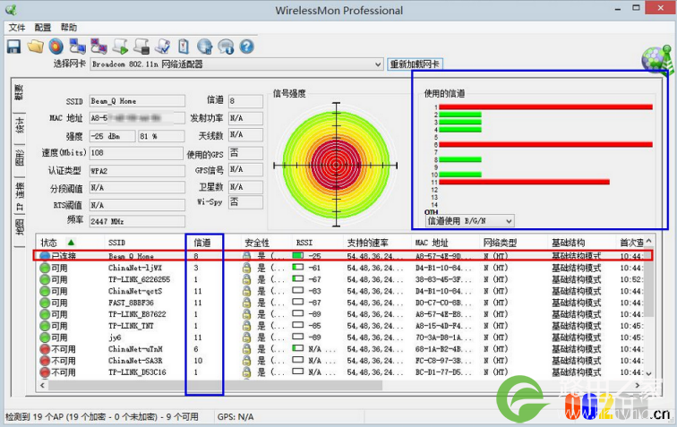Open the 文件 menu
Viewport: 677px width, 427px height.
(x=17, y=28)
